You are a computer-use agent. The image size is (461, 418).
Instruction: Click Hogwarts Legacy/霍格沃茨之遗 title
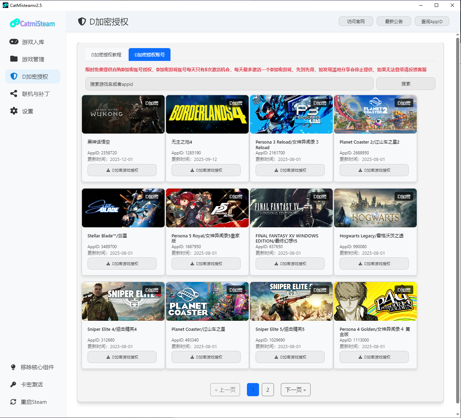(371, 236)
